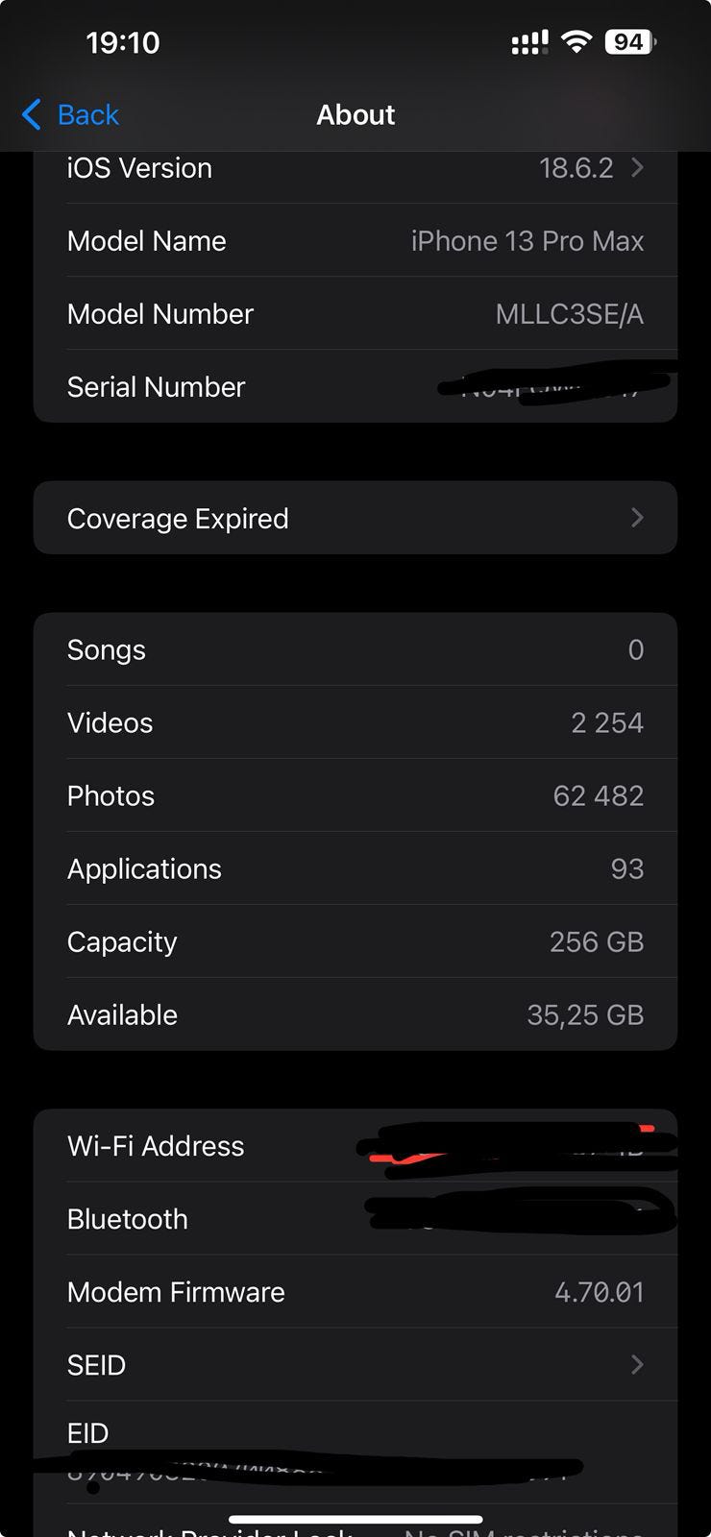Tap the Model Number value MLLC3SE/A
711x1537 pixels.
click(569, 314)
